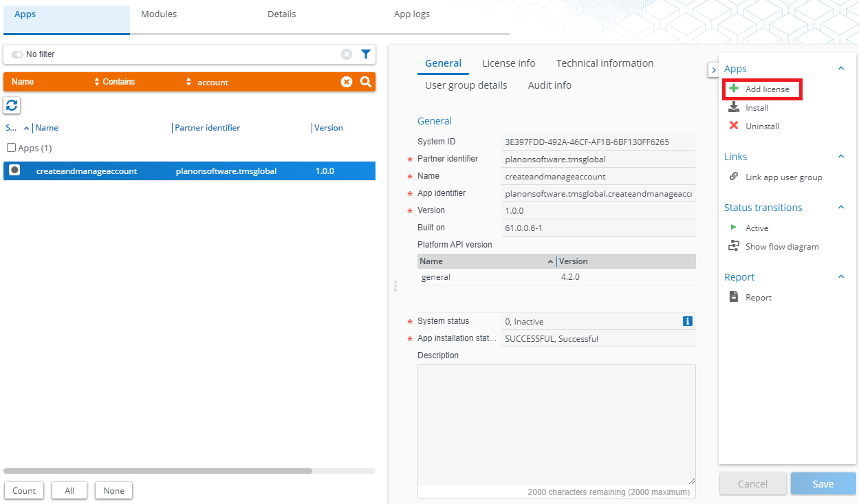Click the All button
This screenshot has width=859, height=504.
pos(69,491)
